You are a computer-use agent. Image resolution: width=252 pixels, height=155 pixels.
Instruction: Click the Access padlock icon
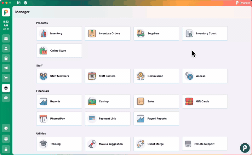(189, 76)
